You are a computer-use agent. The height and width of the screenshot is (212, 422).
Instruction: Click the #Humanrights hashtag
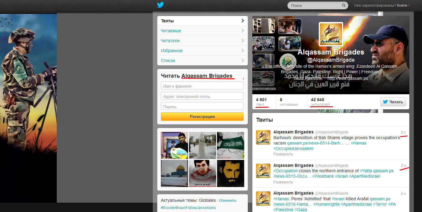coord(326,204)
